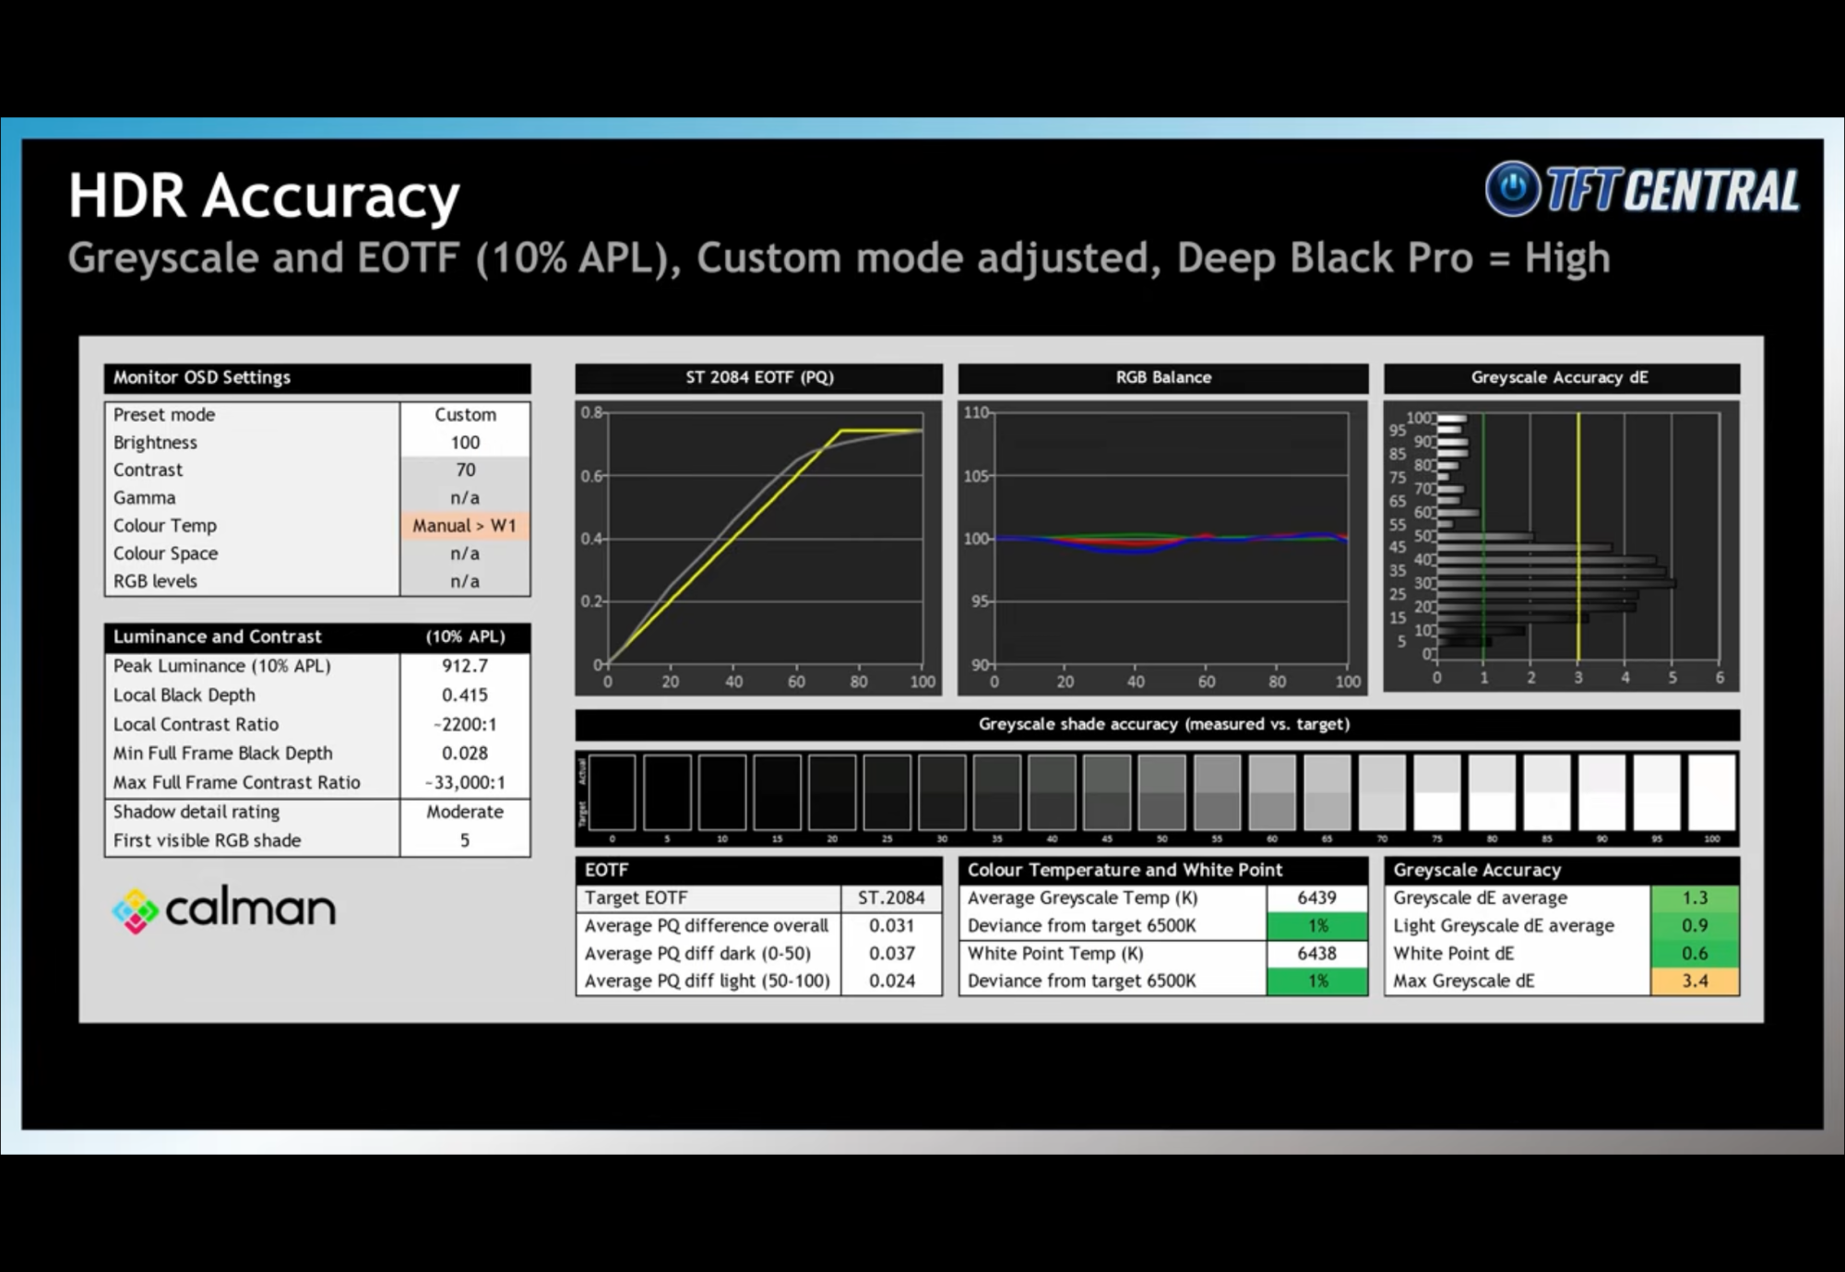Click the Target EOTF ST.2084 cell

(891, 898)
